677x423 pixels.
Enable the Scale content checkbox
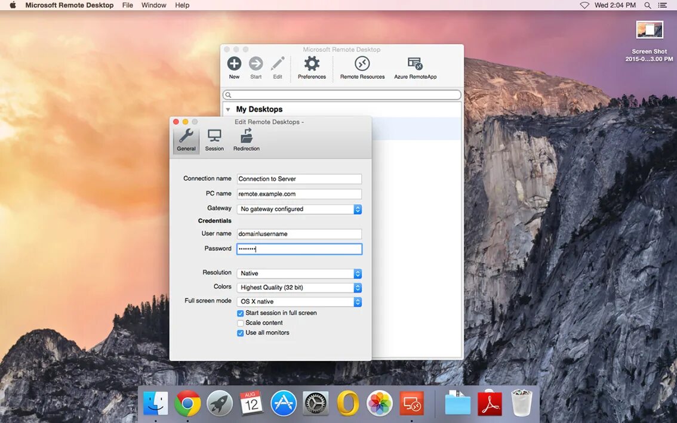click(x=241, y=323)
